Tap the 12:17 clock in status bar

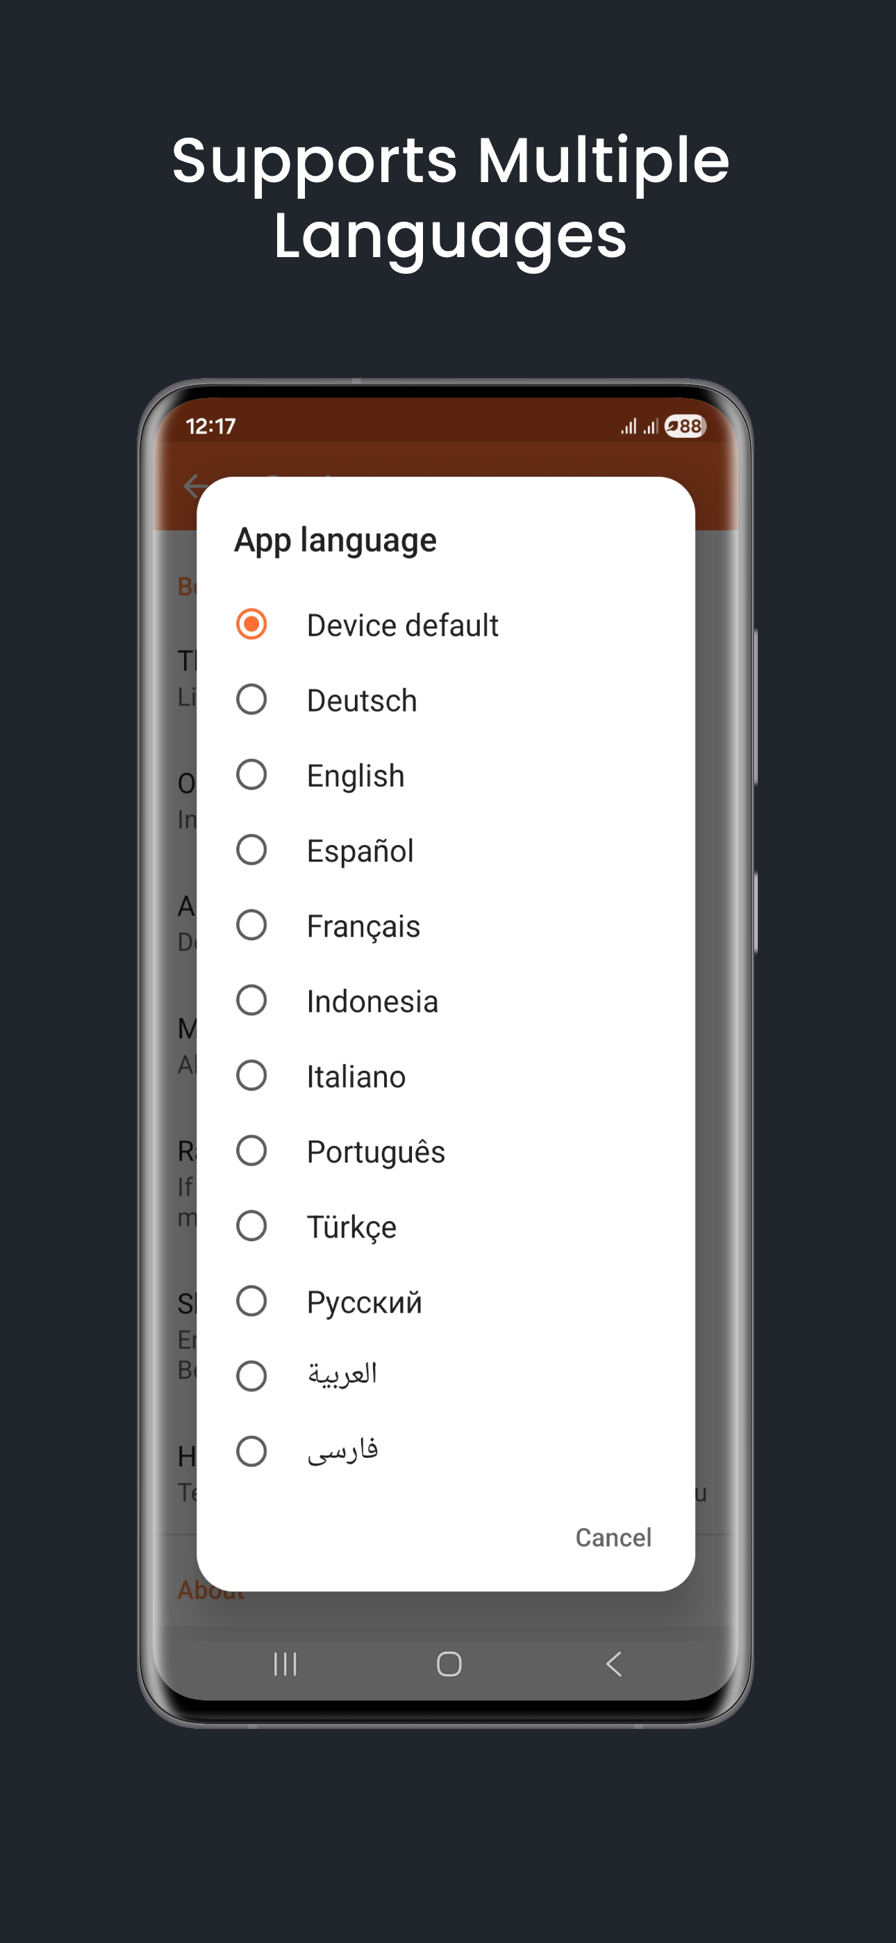[x=210, y=426]
